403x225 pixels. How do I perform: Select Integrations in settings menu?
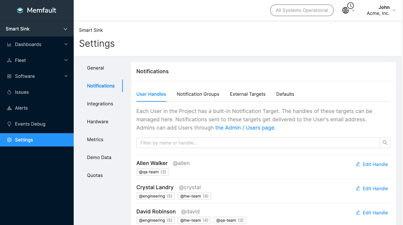pos(100,104)
